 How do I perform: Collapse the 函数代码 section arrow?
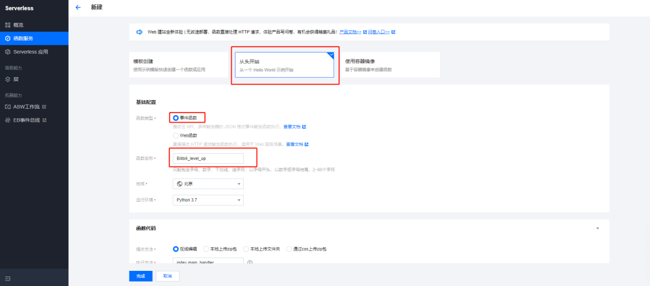pos(598,228)
